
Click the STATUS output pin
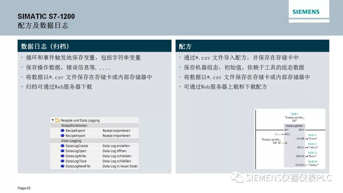300,165
